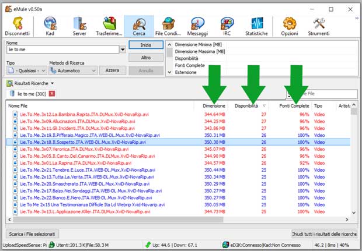Select the Dimensione Minima [MB] filter row
The image size is (362, 251).
click(x=266, y=44)
